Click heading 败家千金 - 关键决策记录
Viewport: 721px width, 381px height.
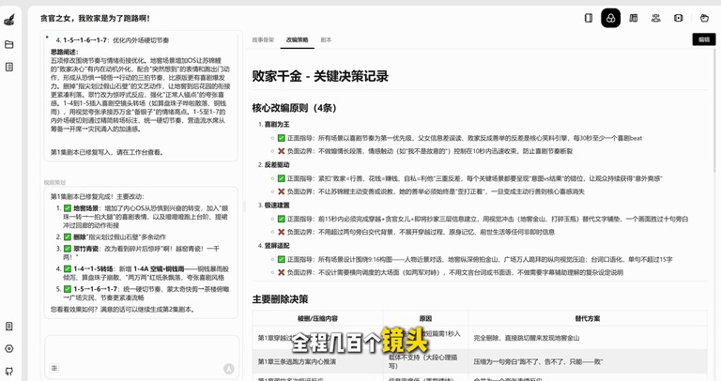click(x=320, y=76)
